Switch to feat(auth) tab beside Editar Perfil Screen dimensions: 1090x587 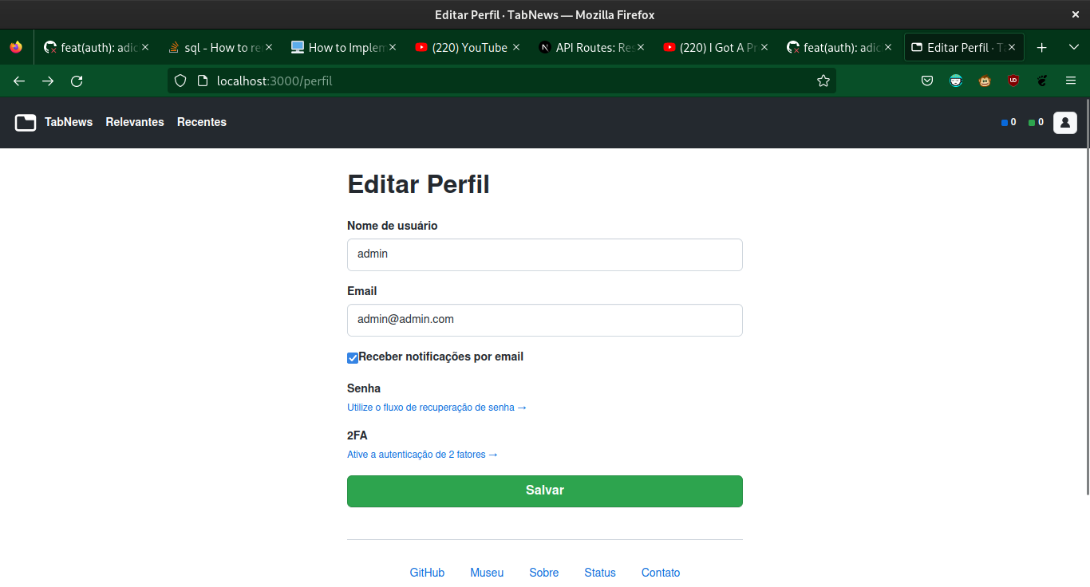[x=839, y=48]
